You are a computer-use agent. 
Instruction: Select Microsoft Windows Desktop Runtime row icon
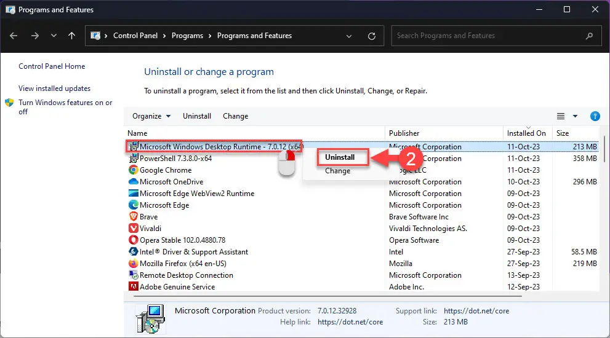click(x=134, y=146)
